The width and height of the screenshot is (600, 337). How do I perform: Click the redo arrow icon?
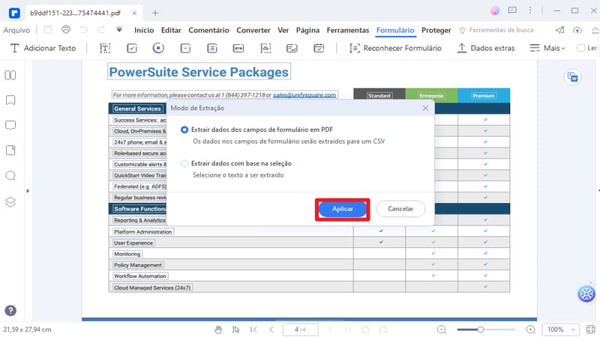[101, 29]
